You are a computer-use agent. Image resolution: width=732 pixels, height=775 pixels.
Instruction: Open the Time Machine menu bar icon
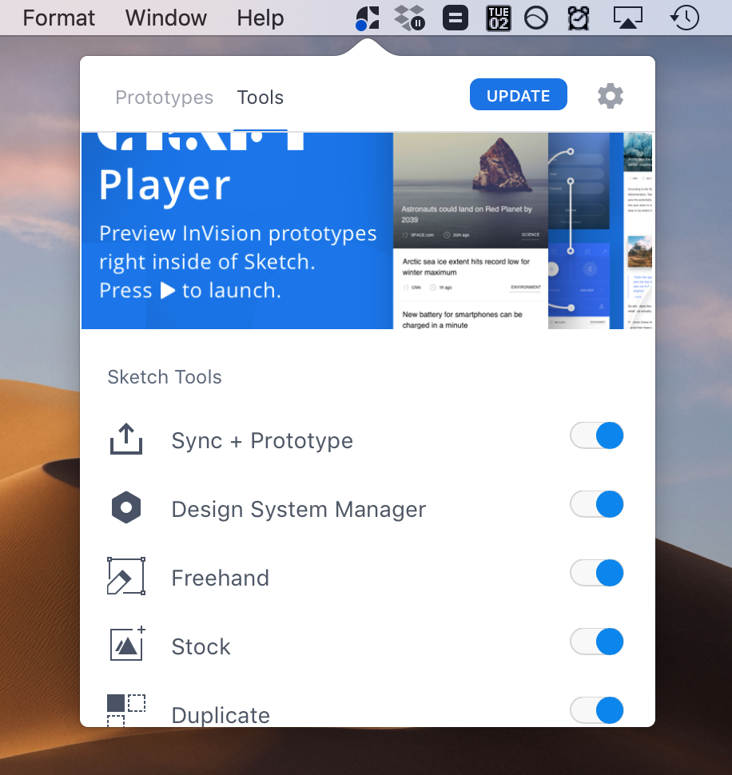point(685,18)
